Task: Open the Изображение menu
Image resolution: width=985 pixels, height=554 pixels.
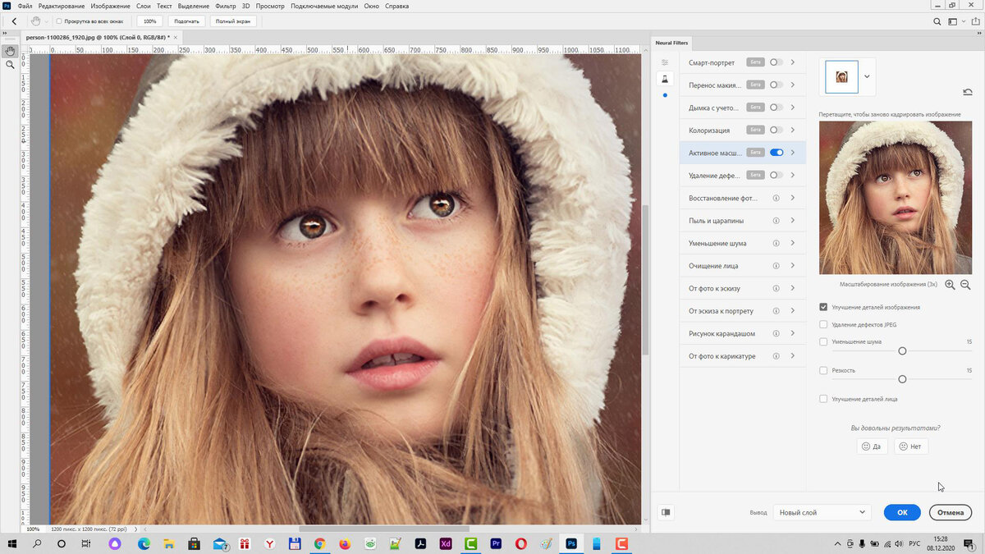Action: [x=110, y=6]
